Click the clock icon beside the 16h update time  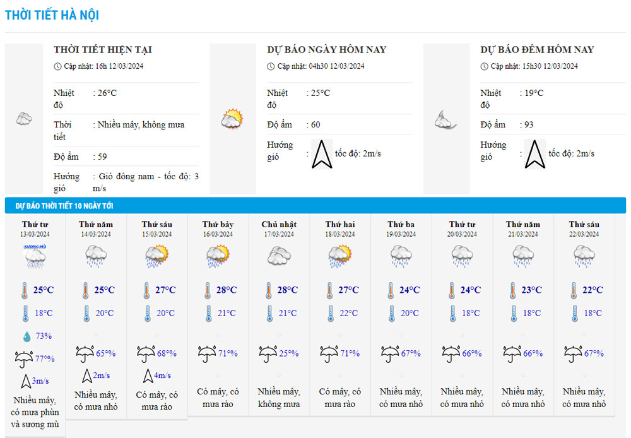pyautogui.click(x=58, y=66)
